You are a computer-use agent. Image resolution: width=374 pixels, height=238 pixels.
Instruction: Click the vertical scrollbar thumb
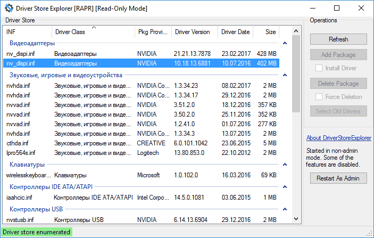tap(296, 74)
